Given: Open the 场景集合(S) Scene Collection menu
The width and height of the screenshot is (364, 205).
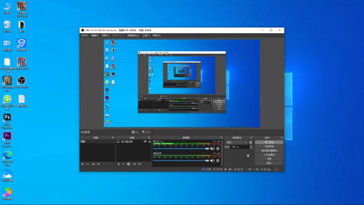Looking at the screenshot, I should (x=133, y=36).
